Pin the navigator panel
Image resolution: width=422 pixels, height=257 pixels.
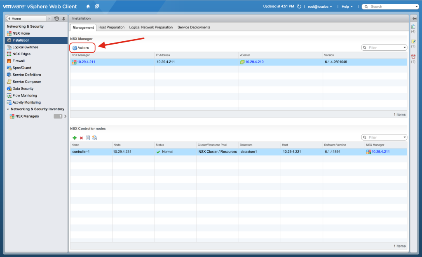coord(63,19)
